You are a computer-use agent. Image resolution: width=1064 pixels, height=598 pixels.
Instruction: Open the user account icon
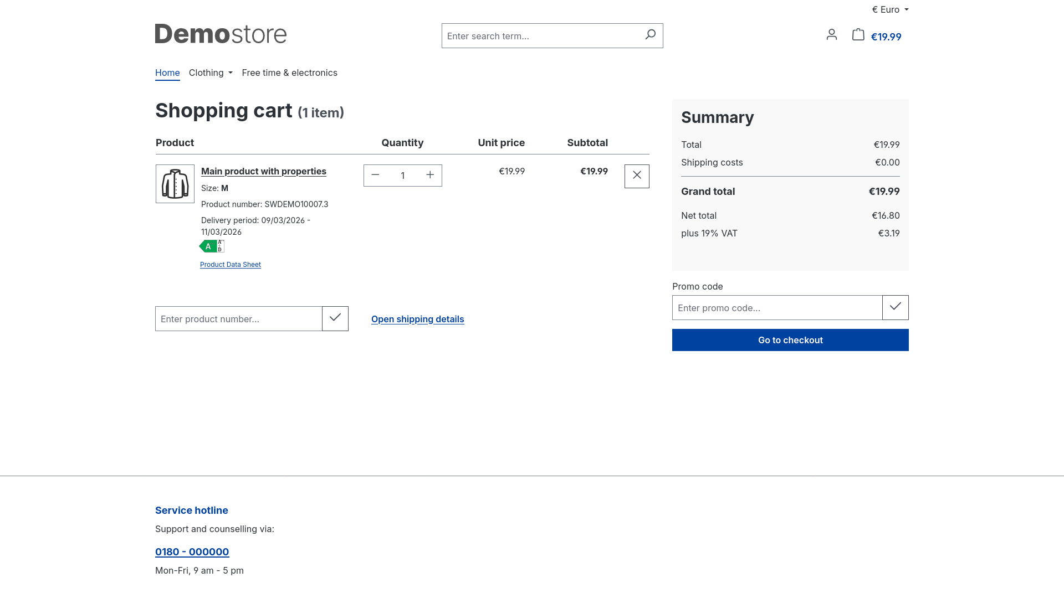[x=831, y=35]
